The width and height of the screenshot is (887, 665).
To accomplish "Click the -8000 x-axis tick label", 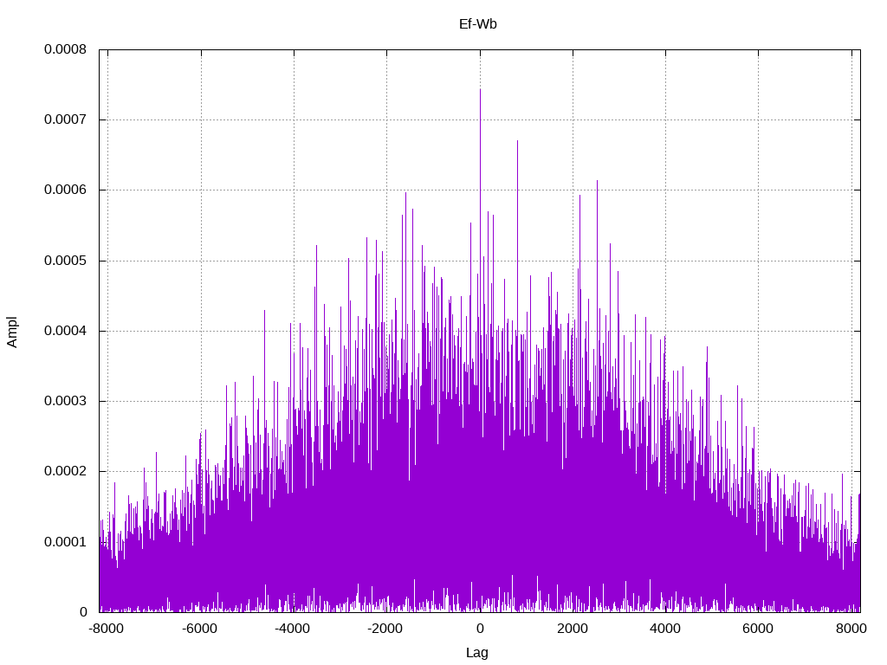I will click(107, 629).
